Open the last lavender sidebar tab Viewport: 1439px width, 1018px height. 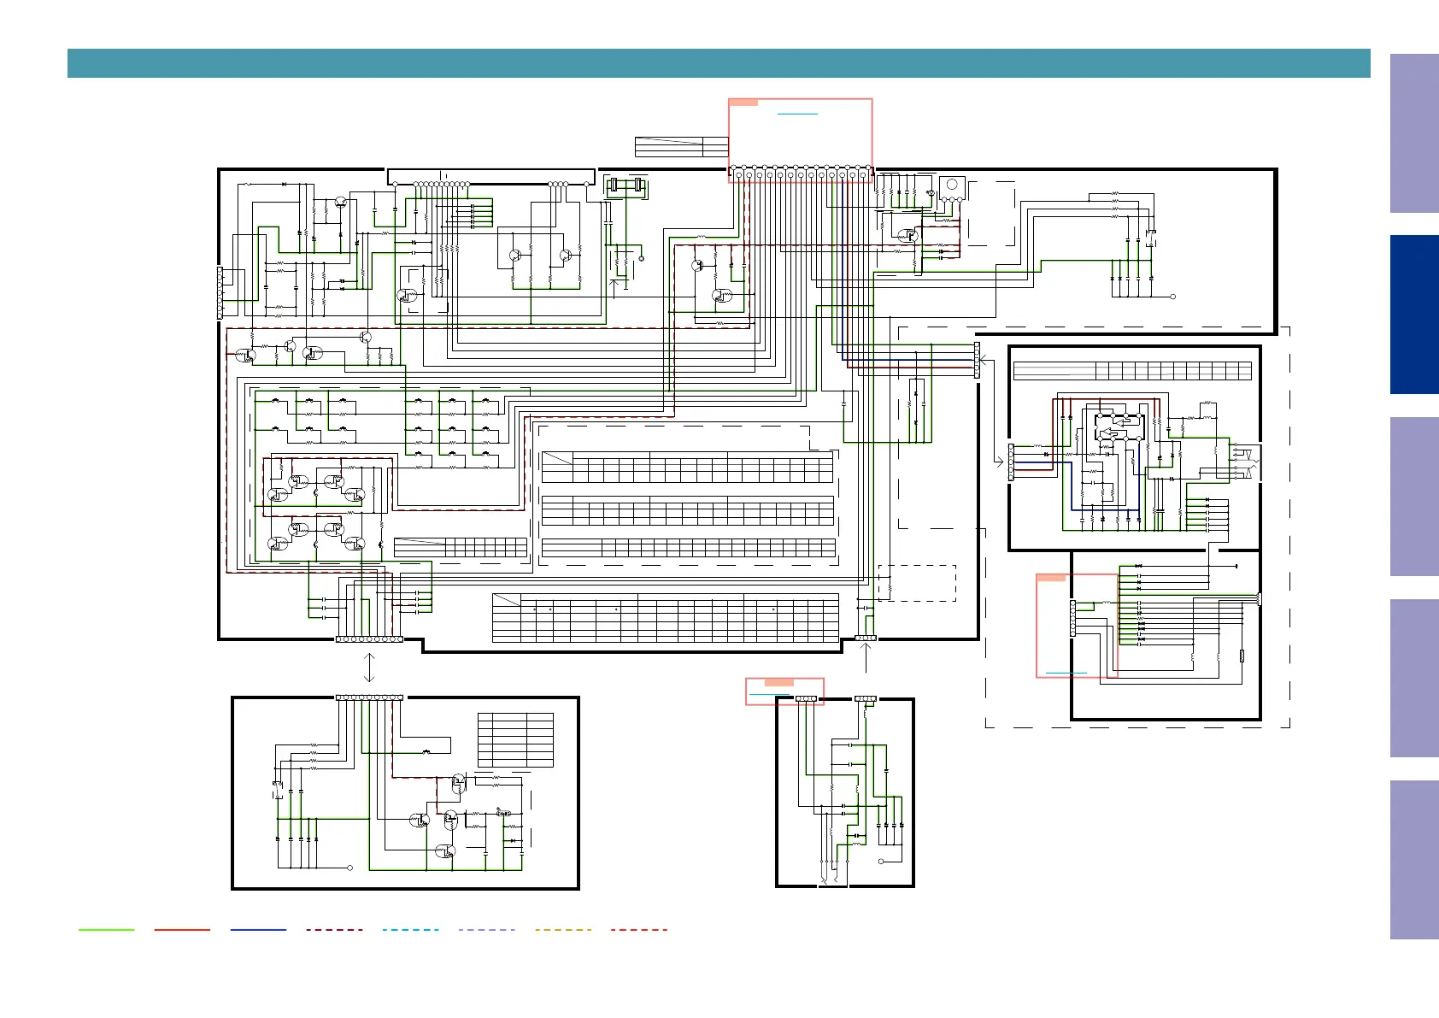(x=1414, y=860)
